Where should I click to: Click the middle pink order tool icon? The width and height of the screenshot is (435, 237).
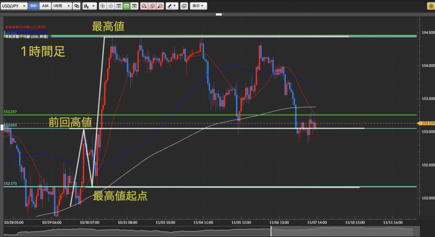coord(152,6)
